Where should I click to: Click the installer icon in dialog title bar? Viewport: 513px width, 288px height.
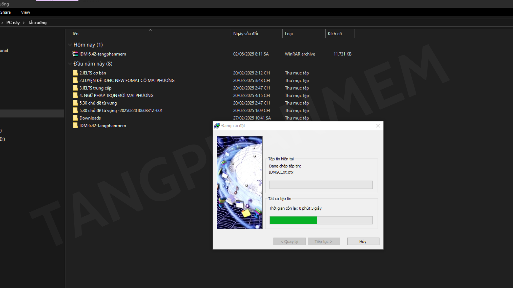tap(217, 126)
